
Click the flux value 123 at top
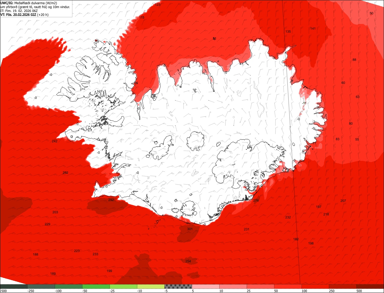pyautogui.click(x=158, y=4)
